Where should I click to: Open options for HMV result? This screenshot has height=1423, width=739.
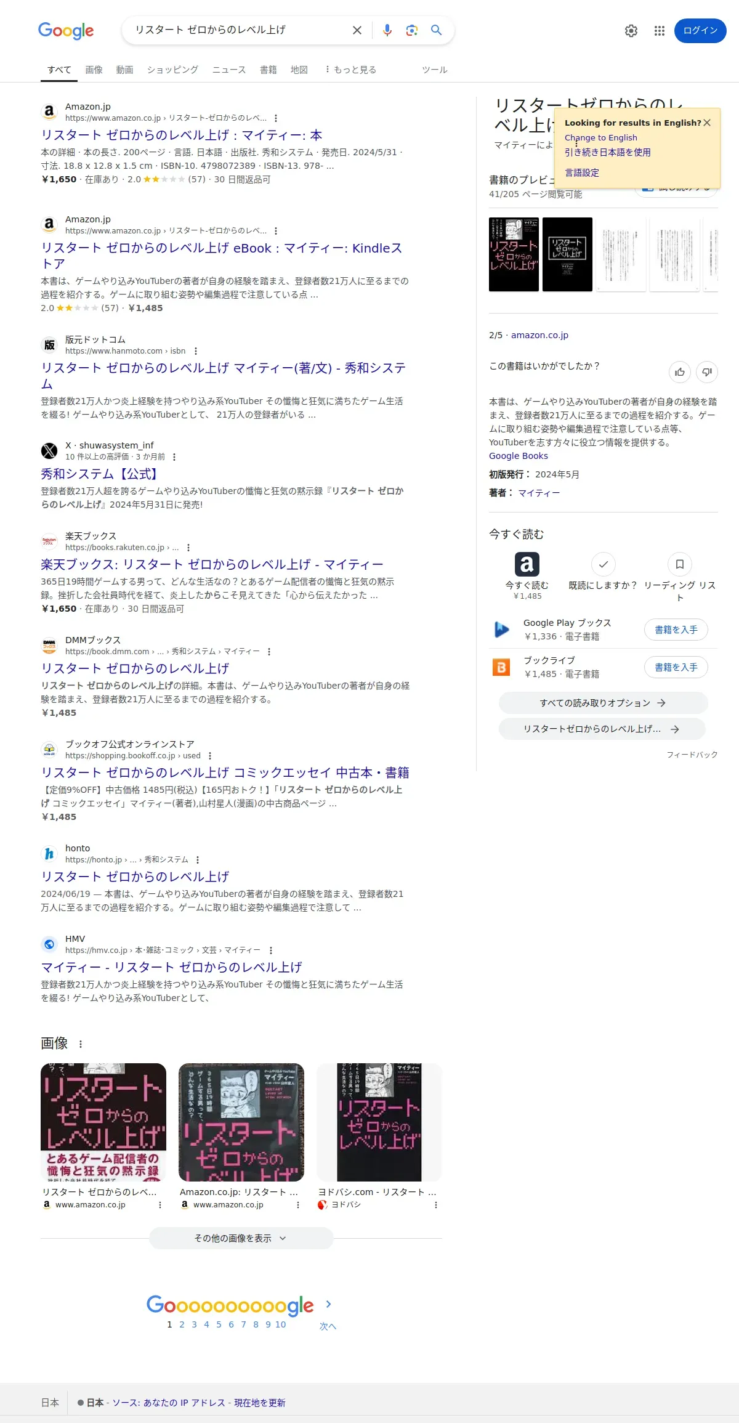coord(271,951)
